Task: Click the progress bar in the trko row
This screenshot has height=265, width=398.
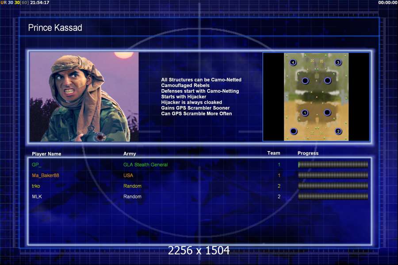Action: (333, 186)
